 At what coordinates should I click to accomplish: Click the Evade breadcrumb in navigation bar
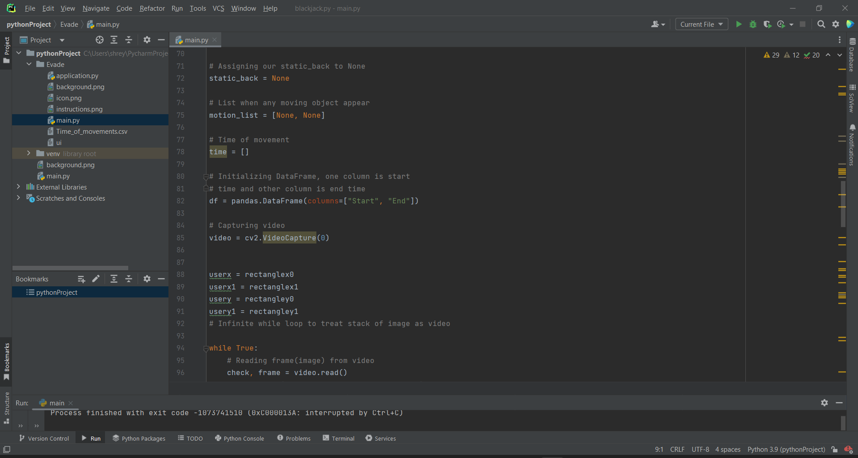69,25
